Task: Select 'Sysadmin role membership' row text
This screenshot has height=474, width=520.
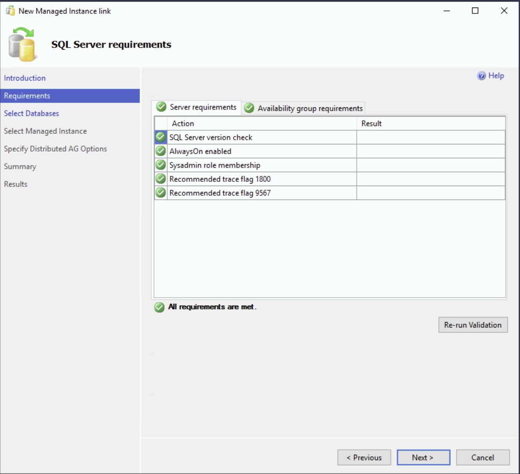Action: pos(215,165)
